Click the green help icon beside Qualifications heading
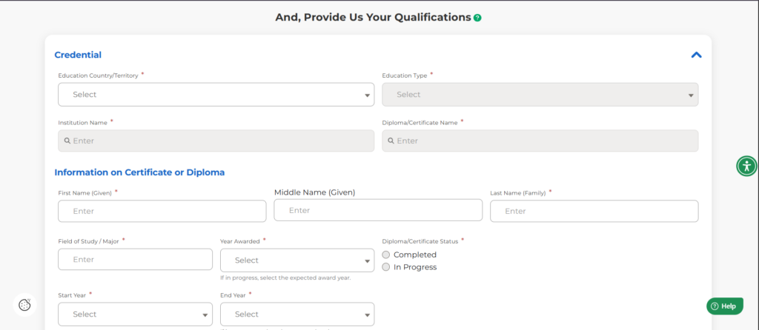 click(477, 18)
